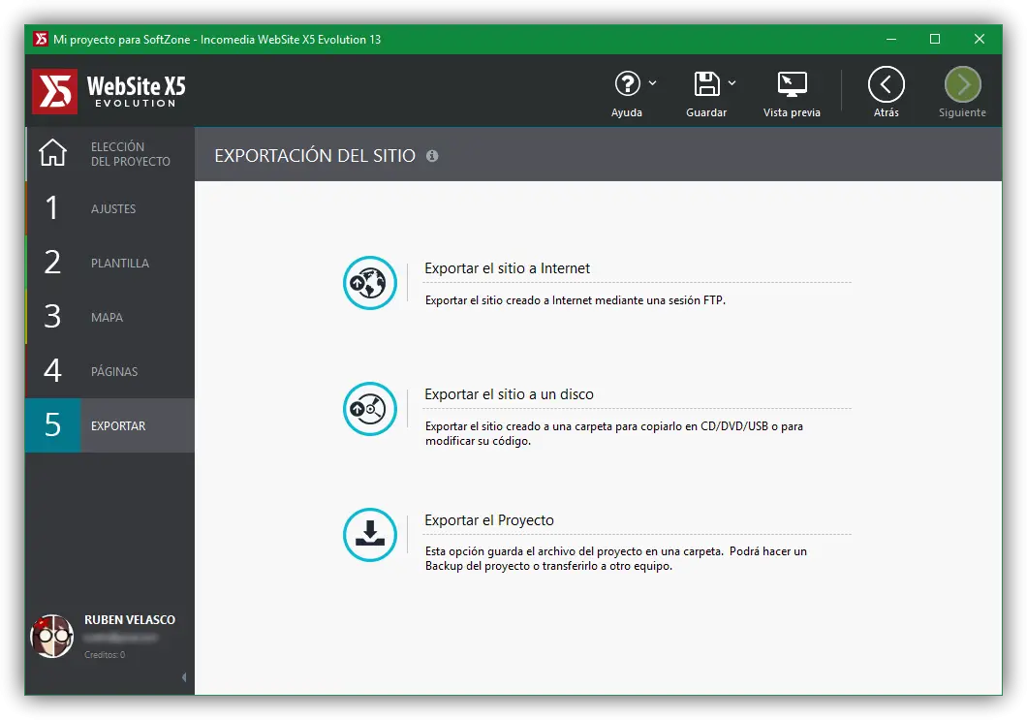
Task: Collapse the sidebar with the small arrow
Action: point(184,677)
